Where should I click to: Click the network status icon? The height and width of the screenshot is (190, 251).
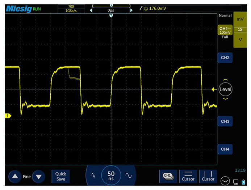[236, 181]
